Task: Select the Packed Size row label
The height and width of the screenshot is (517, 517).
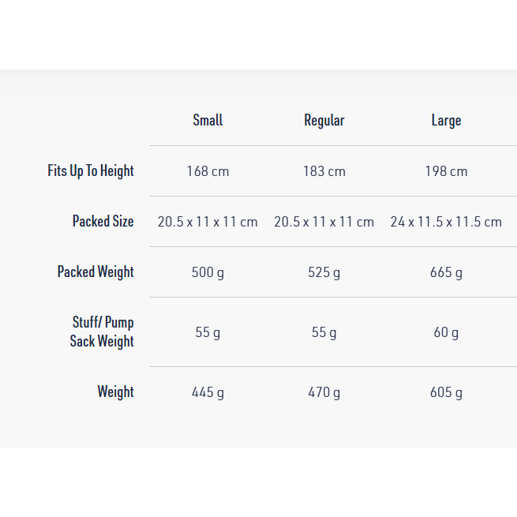Action: 103,221
